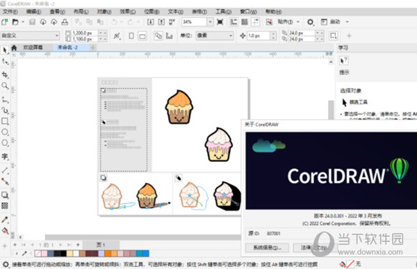The image size is (417, 269).
Task: Click the Home icon beside tabs
Action: pos(14,48)
